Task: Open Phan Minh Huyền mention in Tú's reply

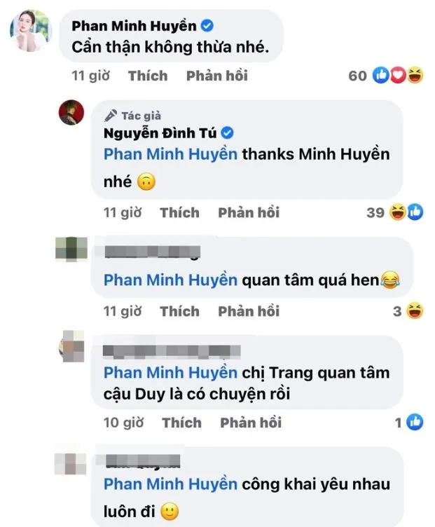Action: click(x=171, y=154)
